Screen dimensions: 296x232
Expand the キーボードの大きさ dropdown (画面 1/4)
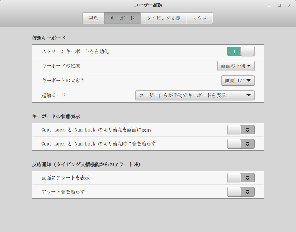coord(238,80)
